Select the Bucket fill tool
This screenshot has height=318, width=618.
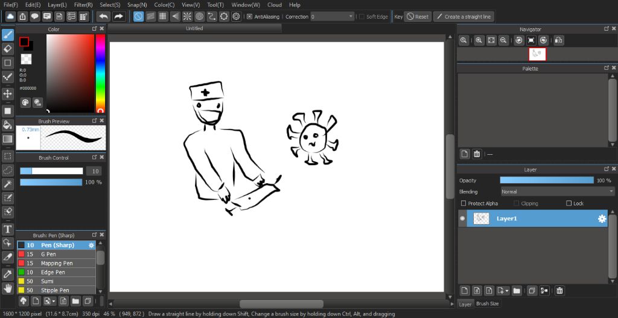click(7, 125)
